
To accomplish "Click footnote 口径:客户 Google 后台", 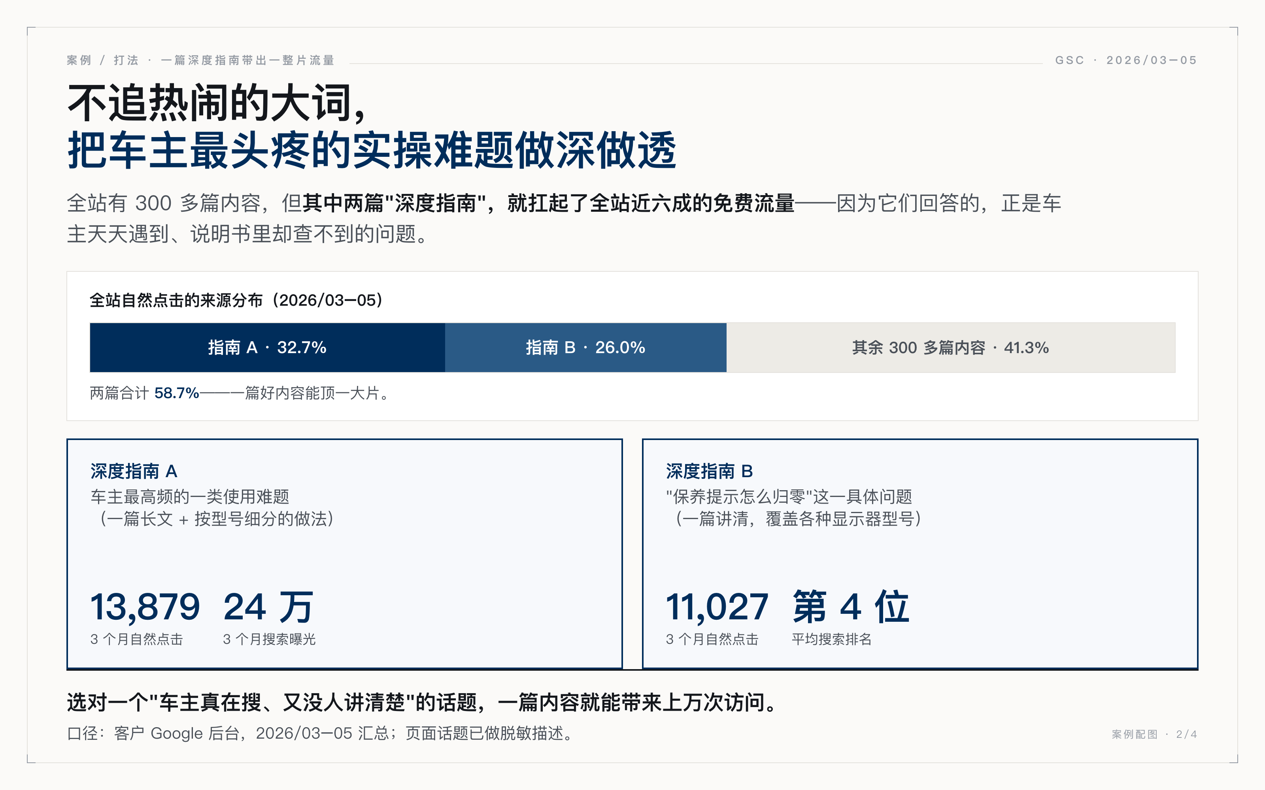I will pyautogui.click(x=153, y=734).
